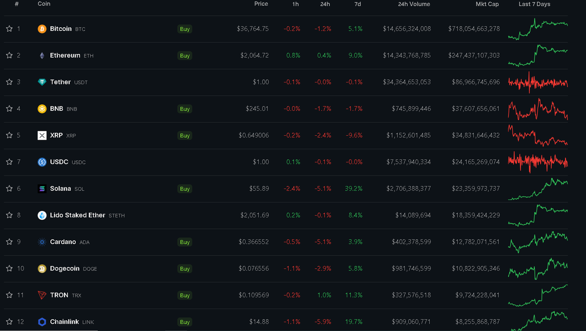
Task: Sort by the Mkt Cap column header
Action: tap(487, 4)
